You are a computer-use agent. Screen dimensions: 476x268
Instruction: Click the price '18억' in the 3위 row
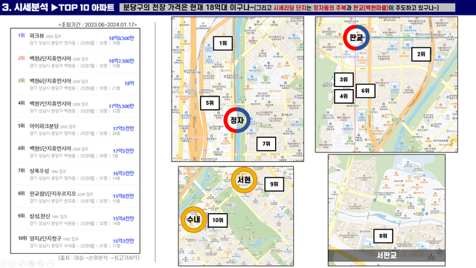[129, 83]
